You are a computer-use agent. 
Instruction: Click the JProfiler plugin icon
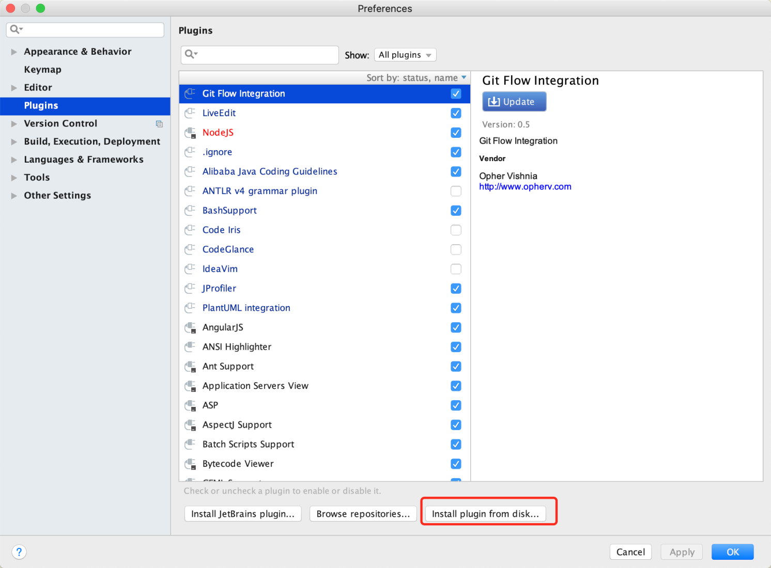tap(190, 288)
